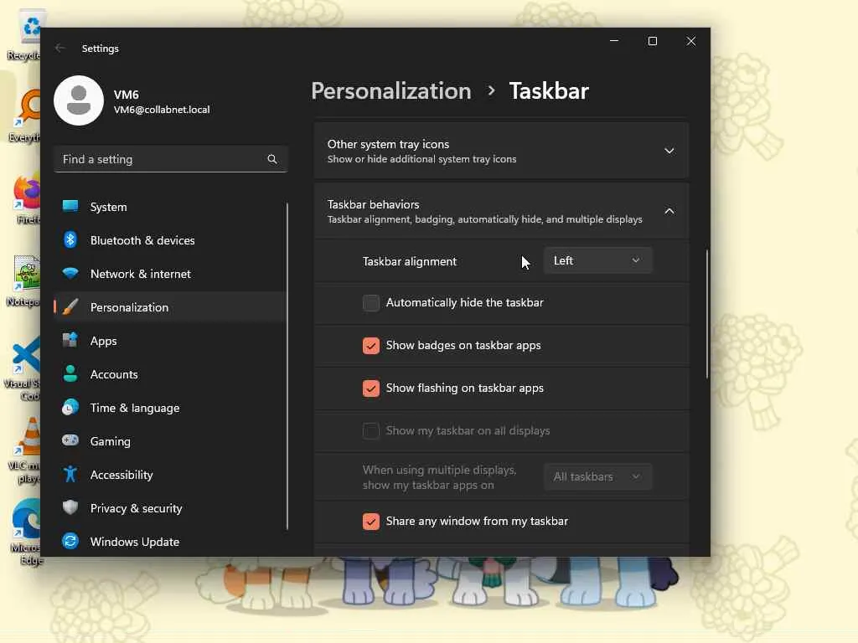The image size is (858, 643).
Task: Click the System monitor icon in sidebar
Action: [70, 206]
